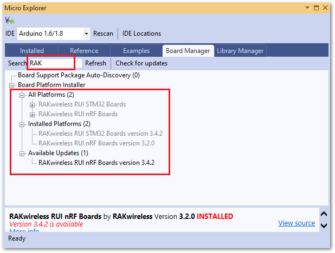The image size is (335, 253).
Task: Click the Ready status text
Action: pos(17,238)
